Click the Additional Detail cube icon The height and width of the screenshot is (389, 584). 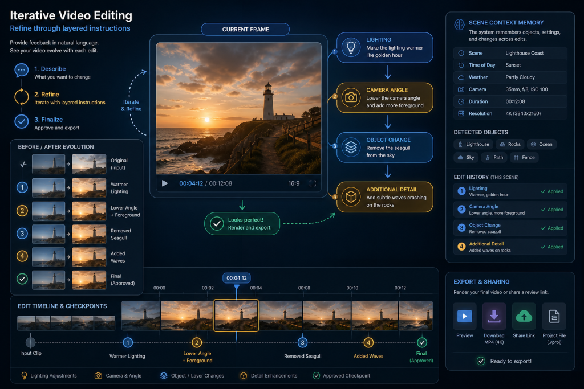(x=351, y=196)
